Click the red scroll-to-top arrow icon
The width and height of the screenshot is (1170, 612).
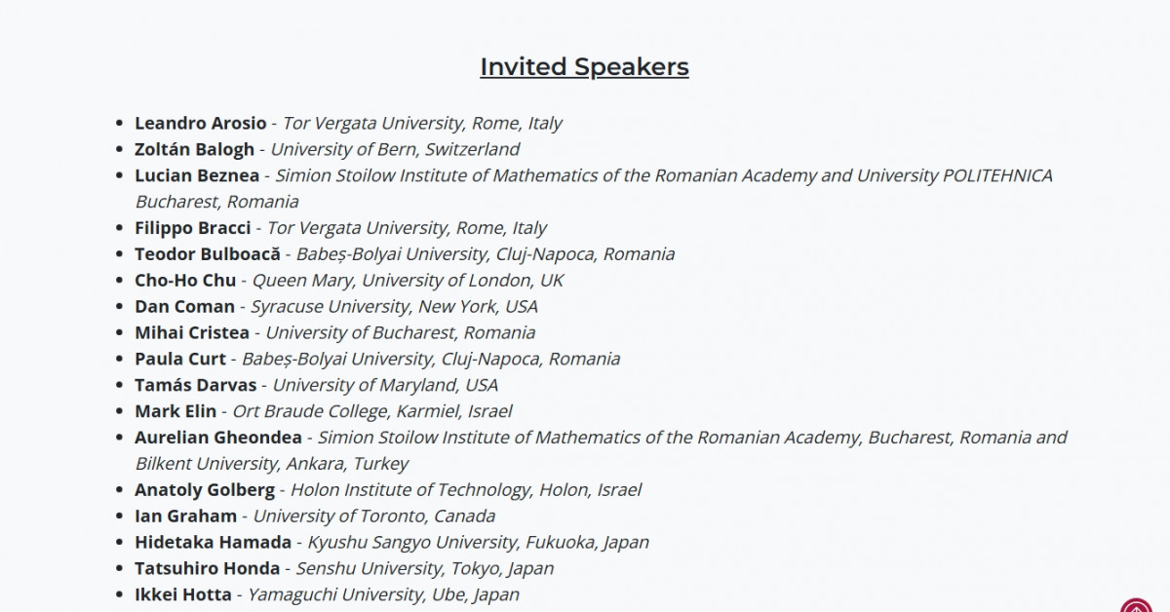1136,605
